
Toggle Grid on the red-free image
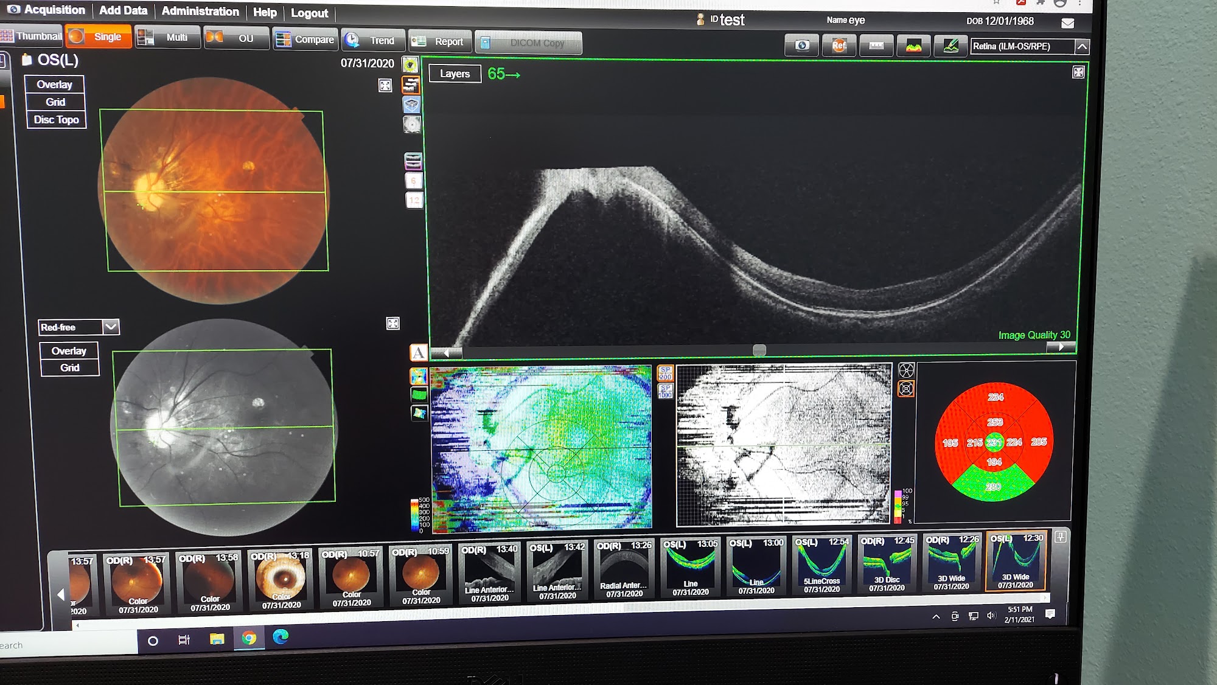coord(69,367)
